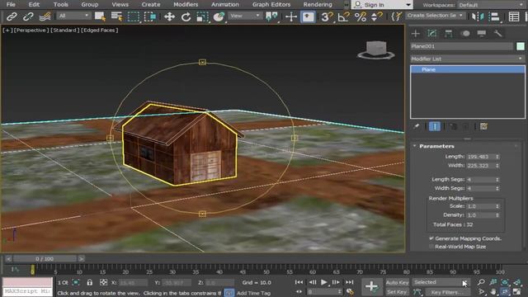Click Bind to Space Warp icon
The height and width of the screenshot is (297, 528).
coord(45,16)
